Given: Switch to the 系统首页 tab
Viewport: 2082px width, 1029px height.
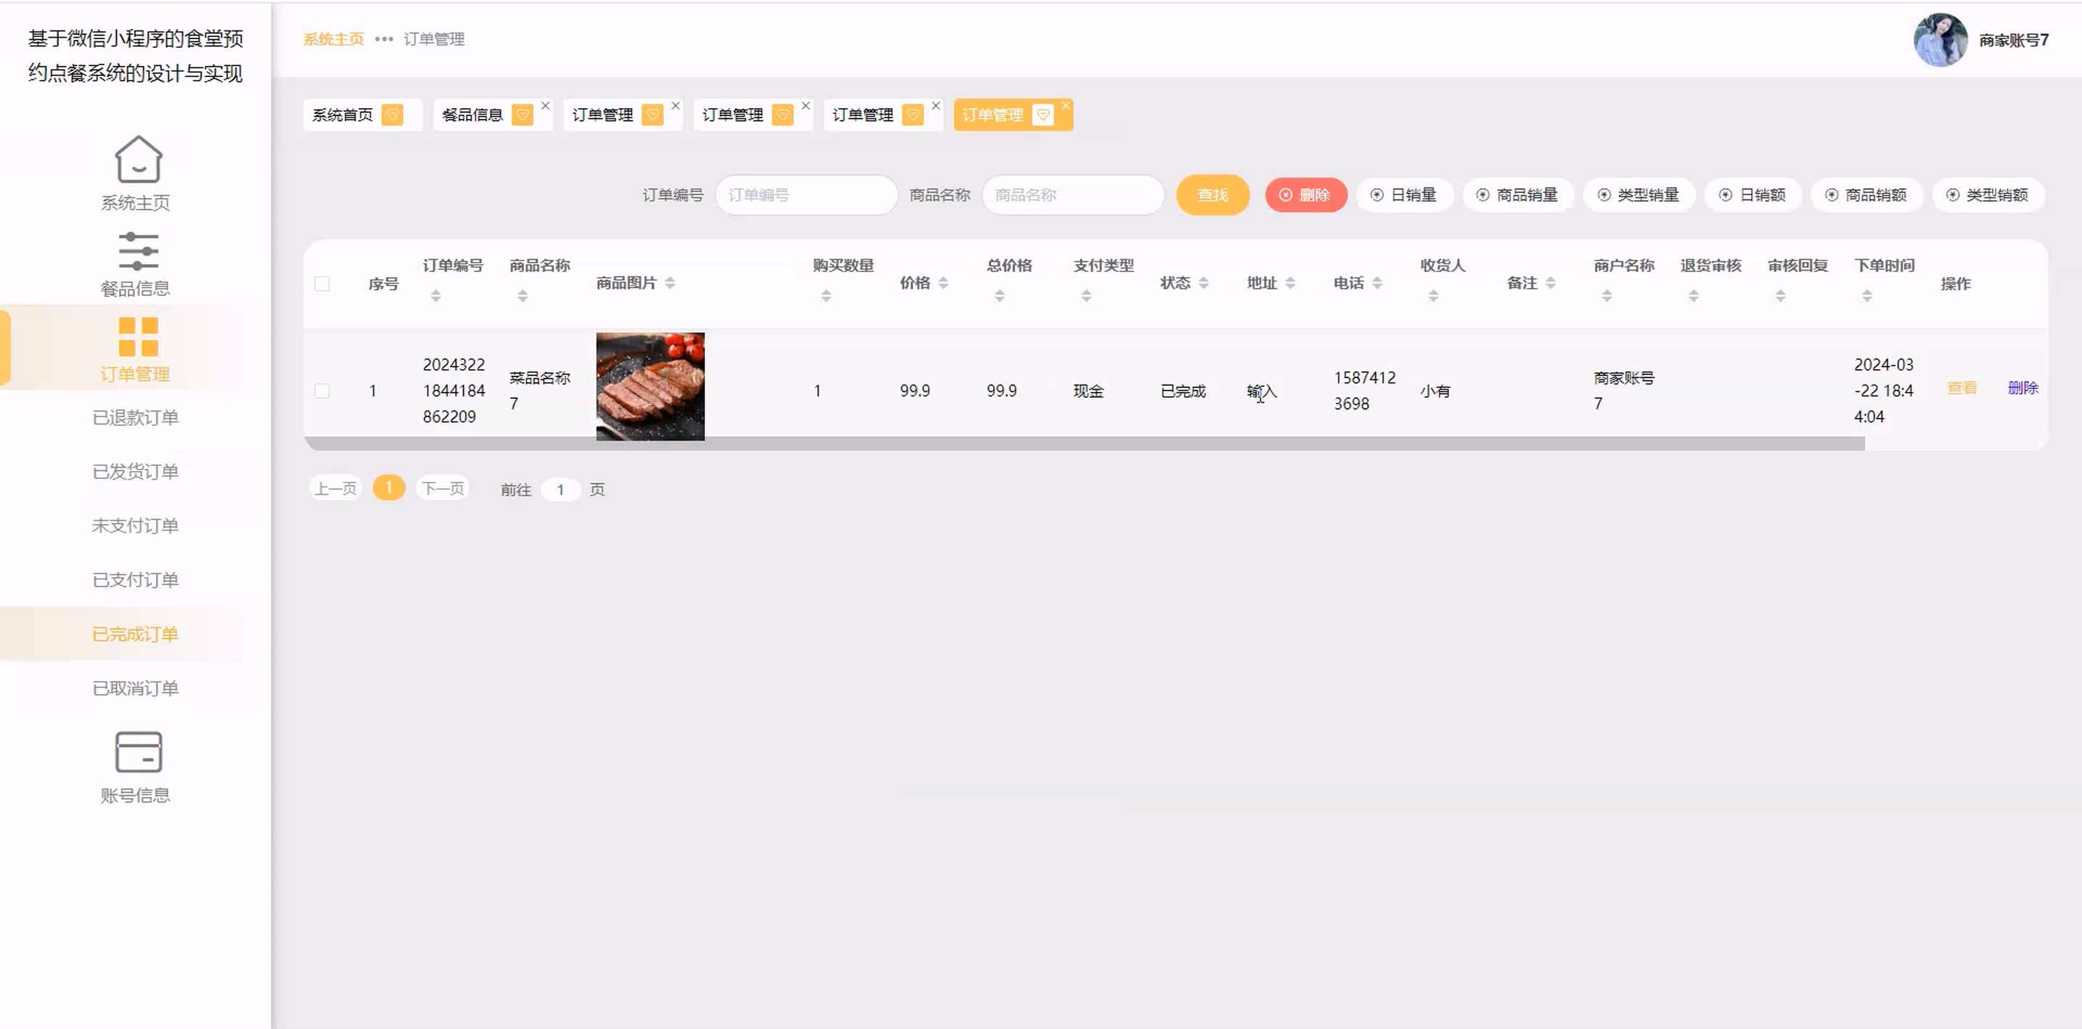Looking at the screenshot, I should 362,115.
